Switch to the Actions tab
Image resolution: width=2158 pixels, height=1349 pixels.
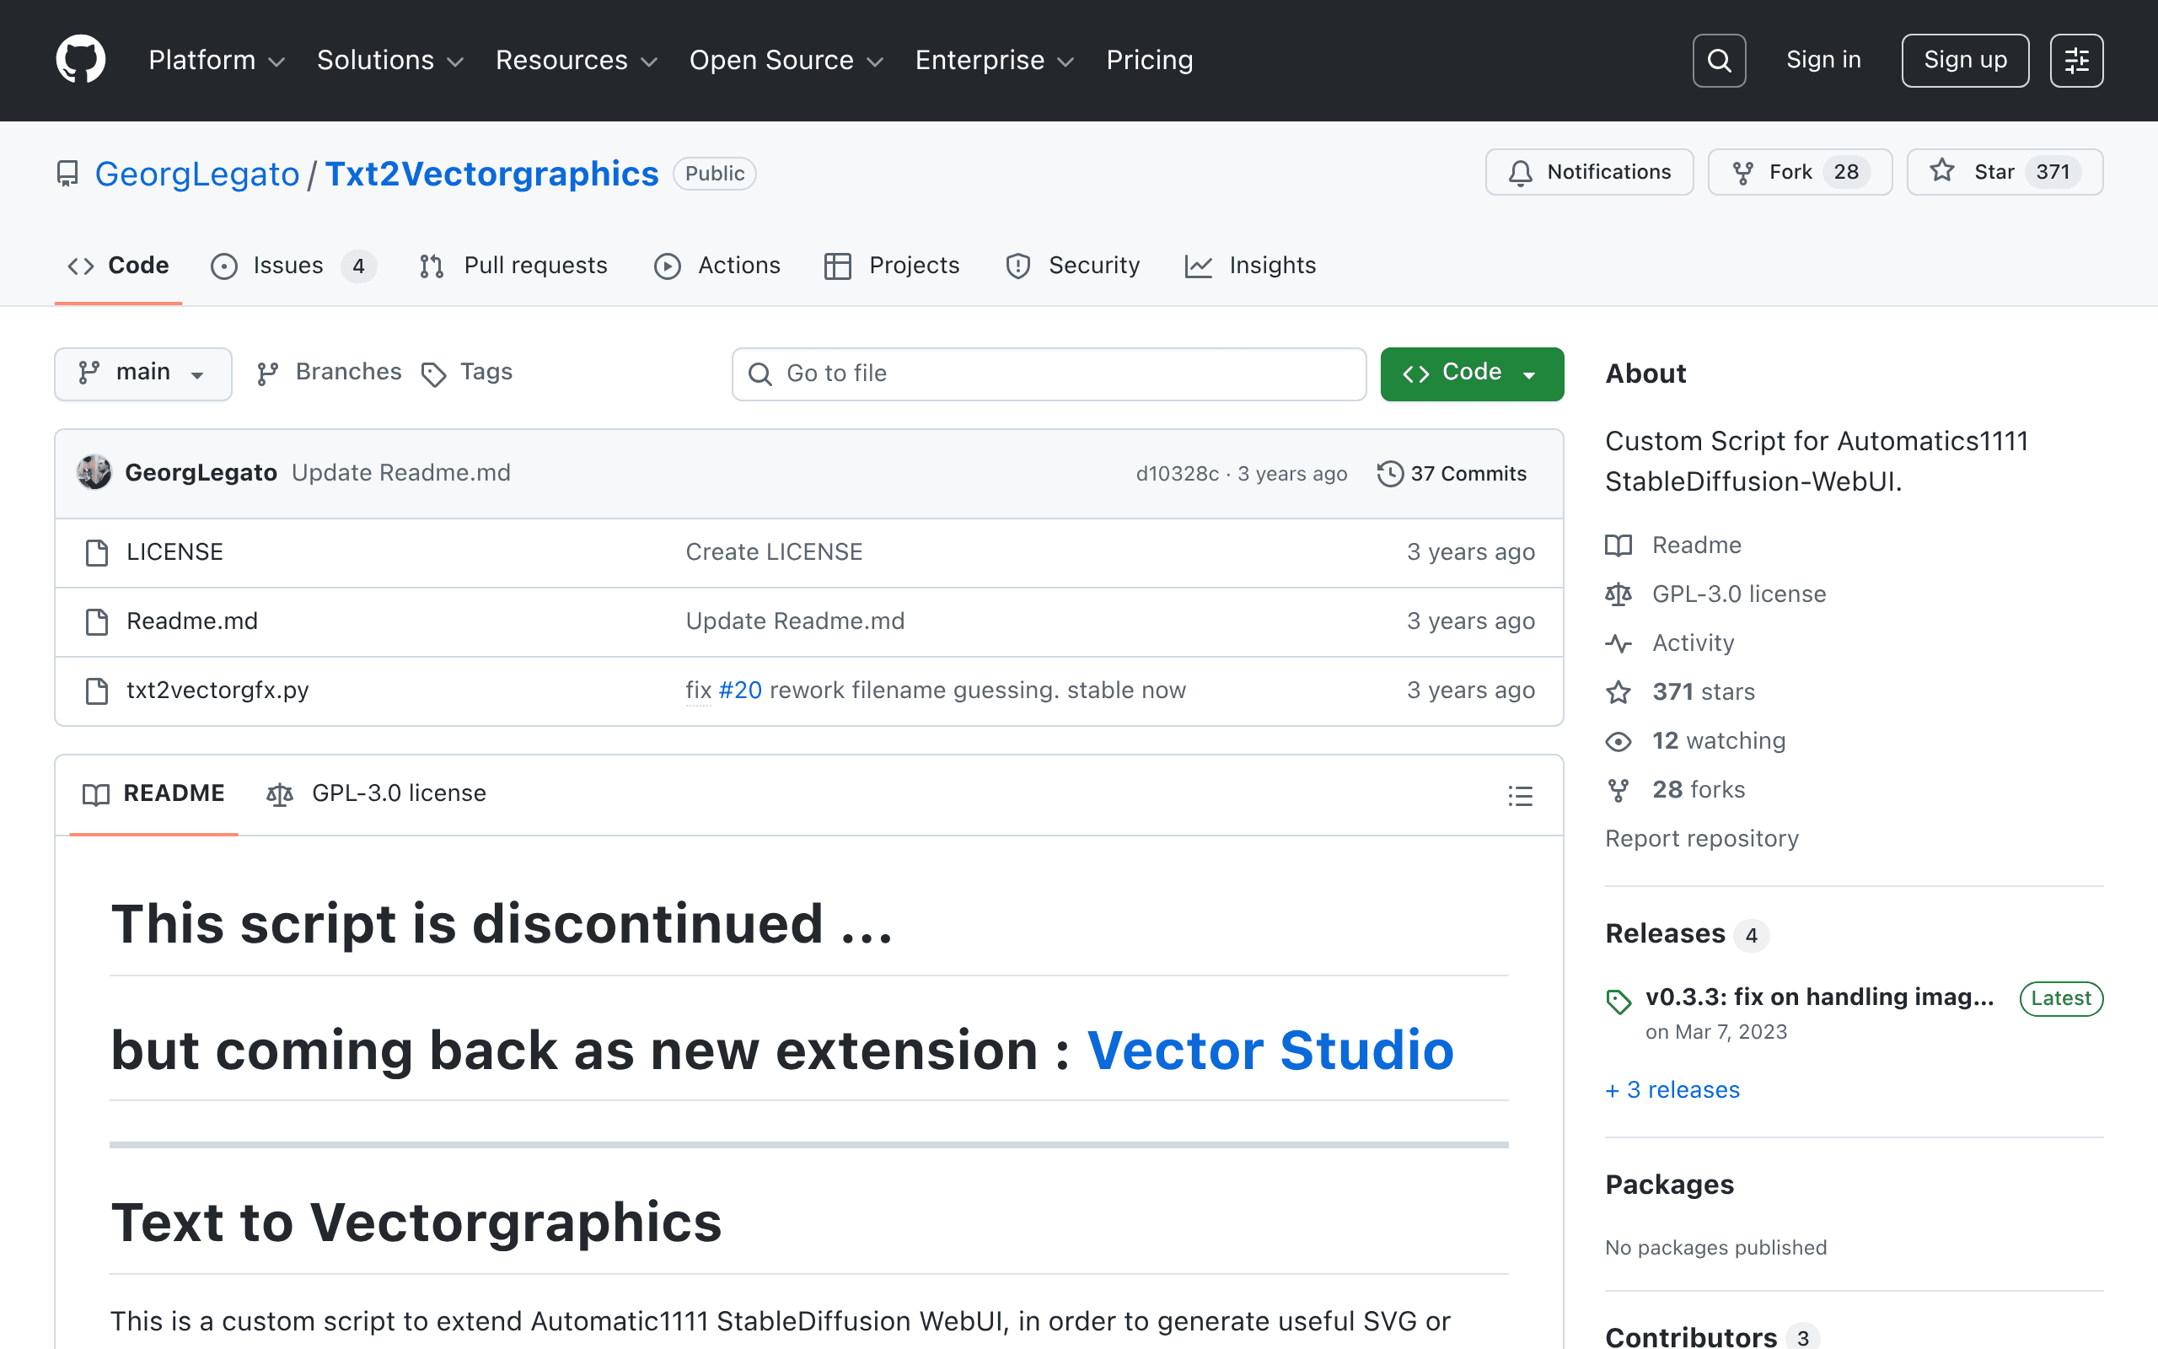717,266
